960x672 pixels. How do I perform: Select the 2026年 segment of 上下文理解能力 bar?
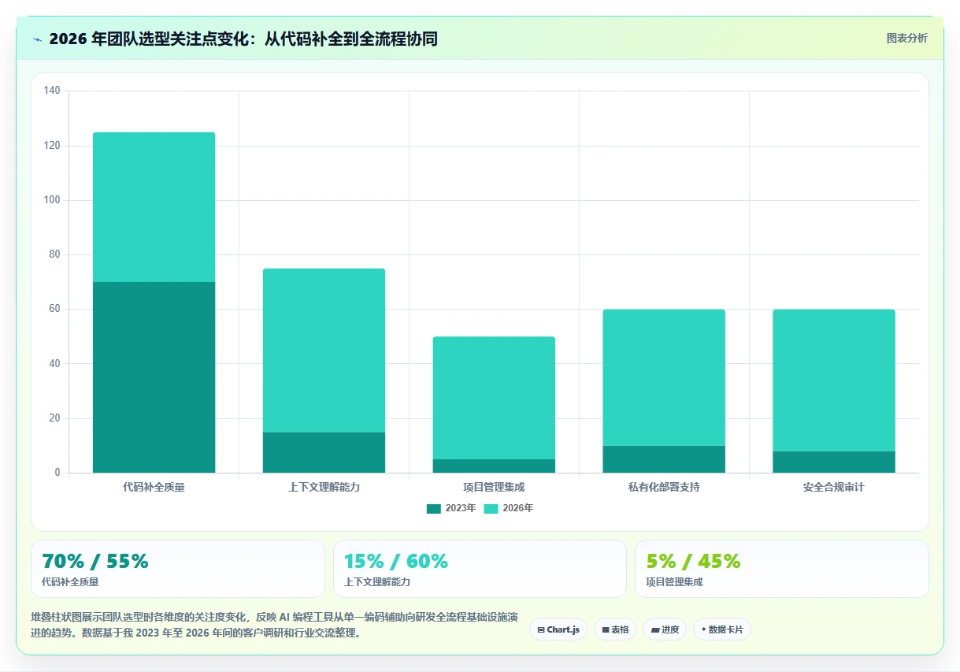pos(324,351)
